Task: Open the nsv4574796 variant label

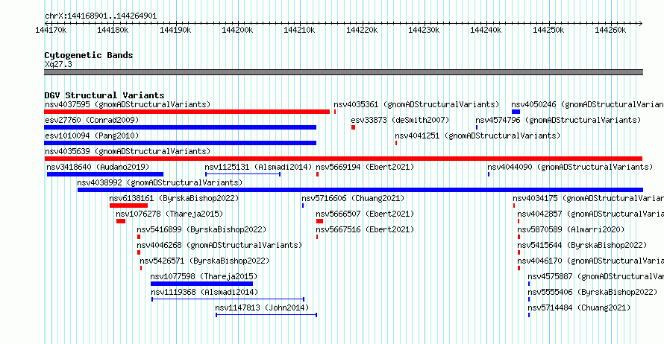Action: point(558,120)
